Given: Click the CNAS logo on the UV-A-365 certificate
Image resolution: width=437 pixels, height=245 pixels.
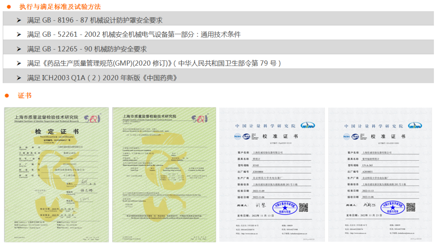Looking at the screenshot, I should click(x=354, y=136).
